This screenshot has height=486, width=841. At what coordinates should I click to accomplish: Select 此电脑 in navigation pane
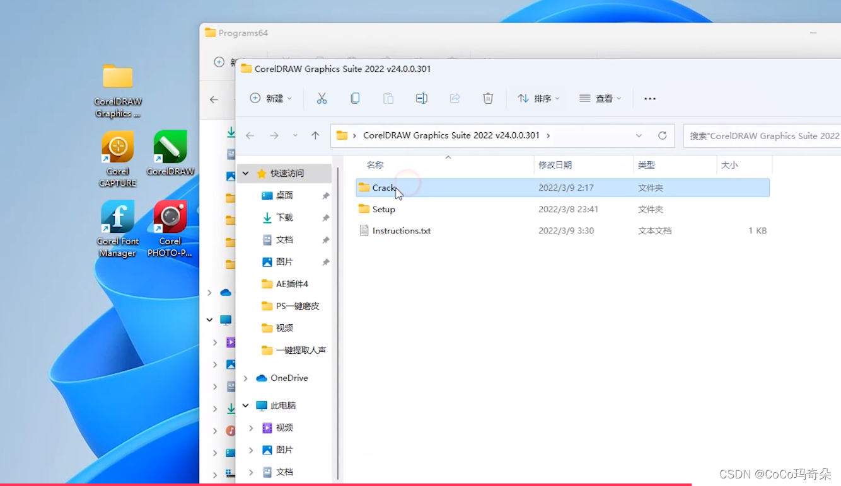283,406
